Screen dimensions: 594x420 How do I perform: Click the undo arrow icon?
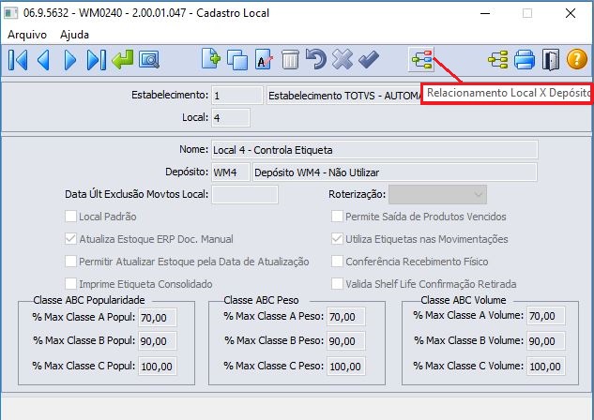[316, 60]
